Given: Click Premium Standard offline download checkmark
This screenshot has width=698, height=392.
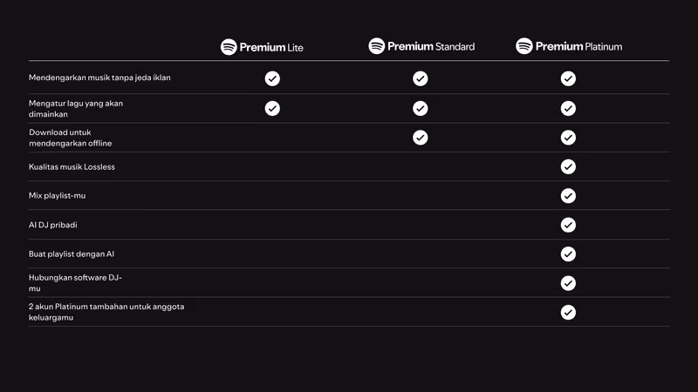Looking at the screenshot, I should [x=421, y=138].
